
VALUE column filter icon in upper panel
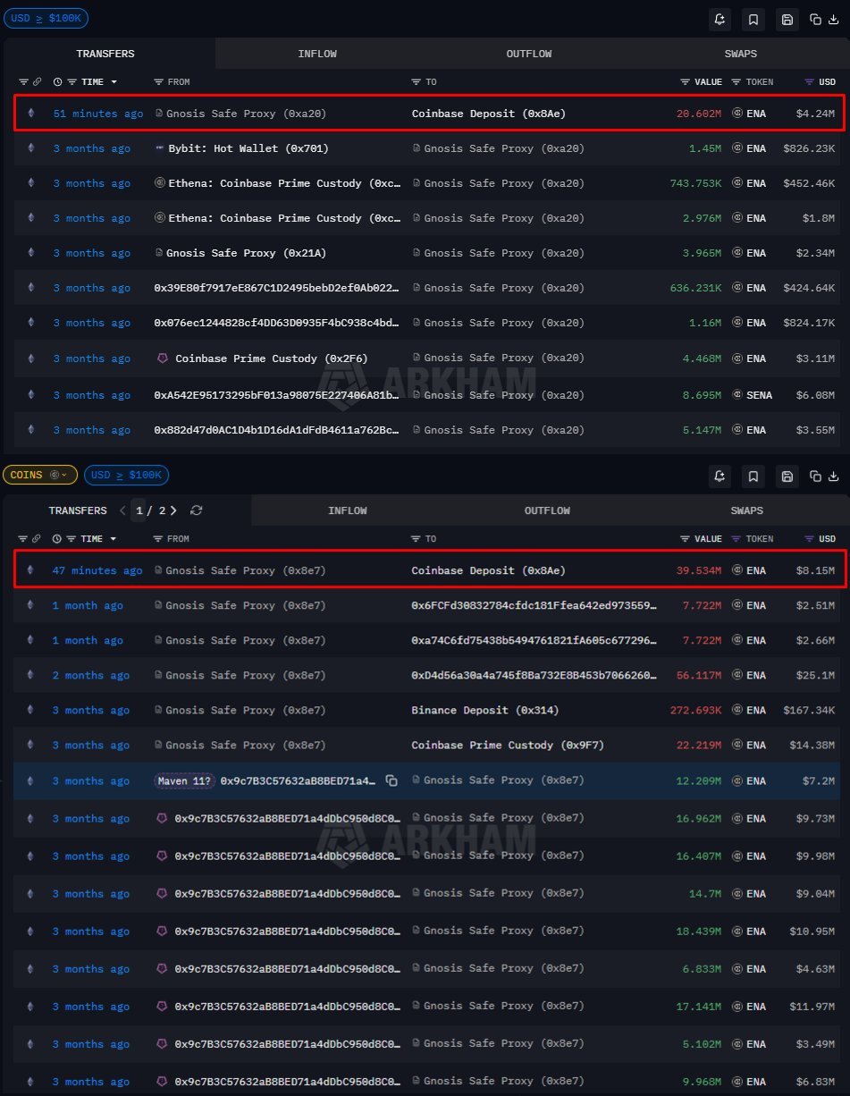coord(686,82)
